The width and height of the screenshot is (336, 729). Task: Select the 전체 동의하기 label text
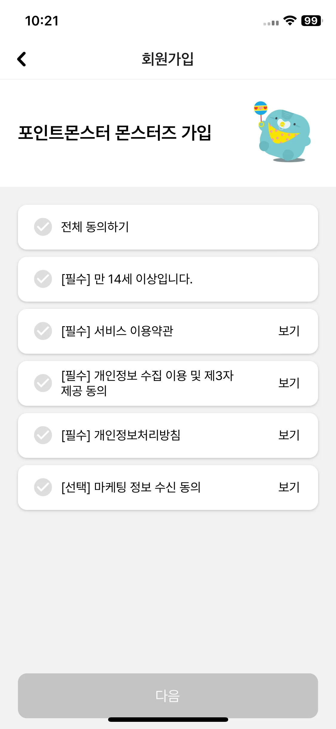pyautogui.click(x=95, y=227)
